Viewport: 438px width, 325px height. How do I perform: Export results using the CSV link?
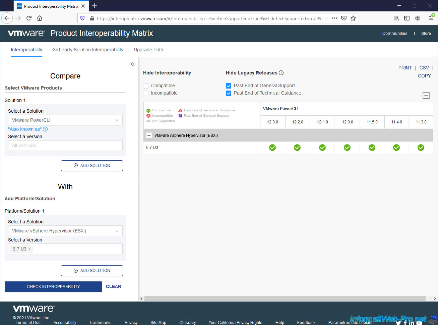point(424,68)
